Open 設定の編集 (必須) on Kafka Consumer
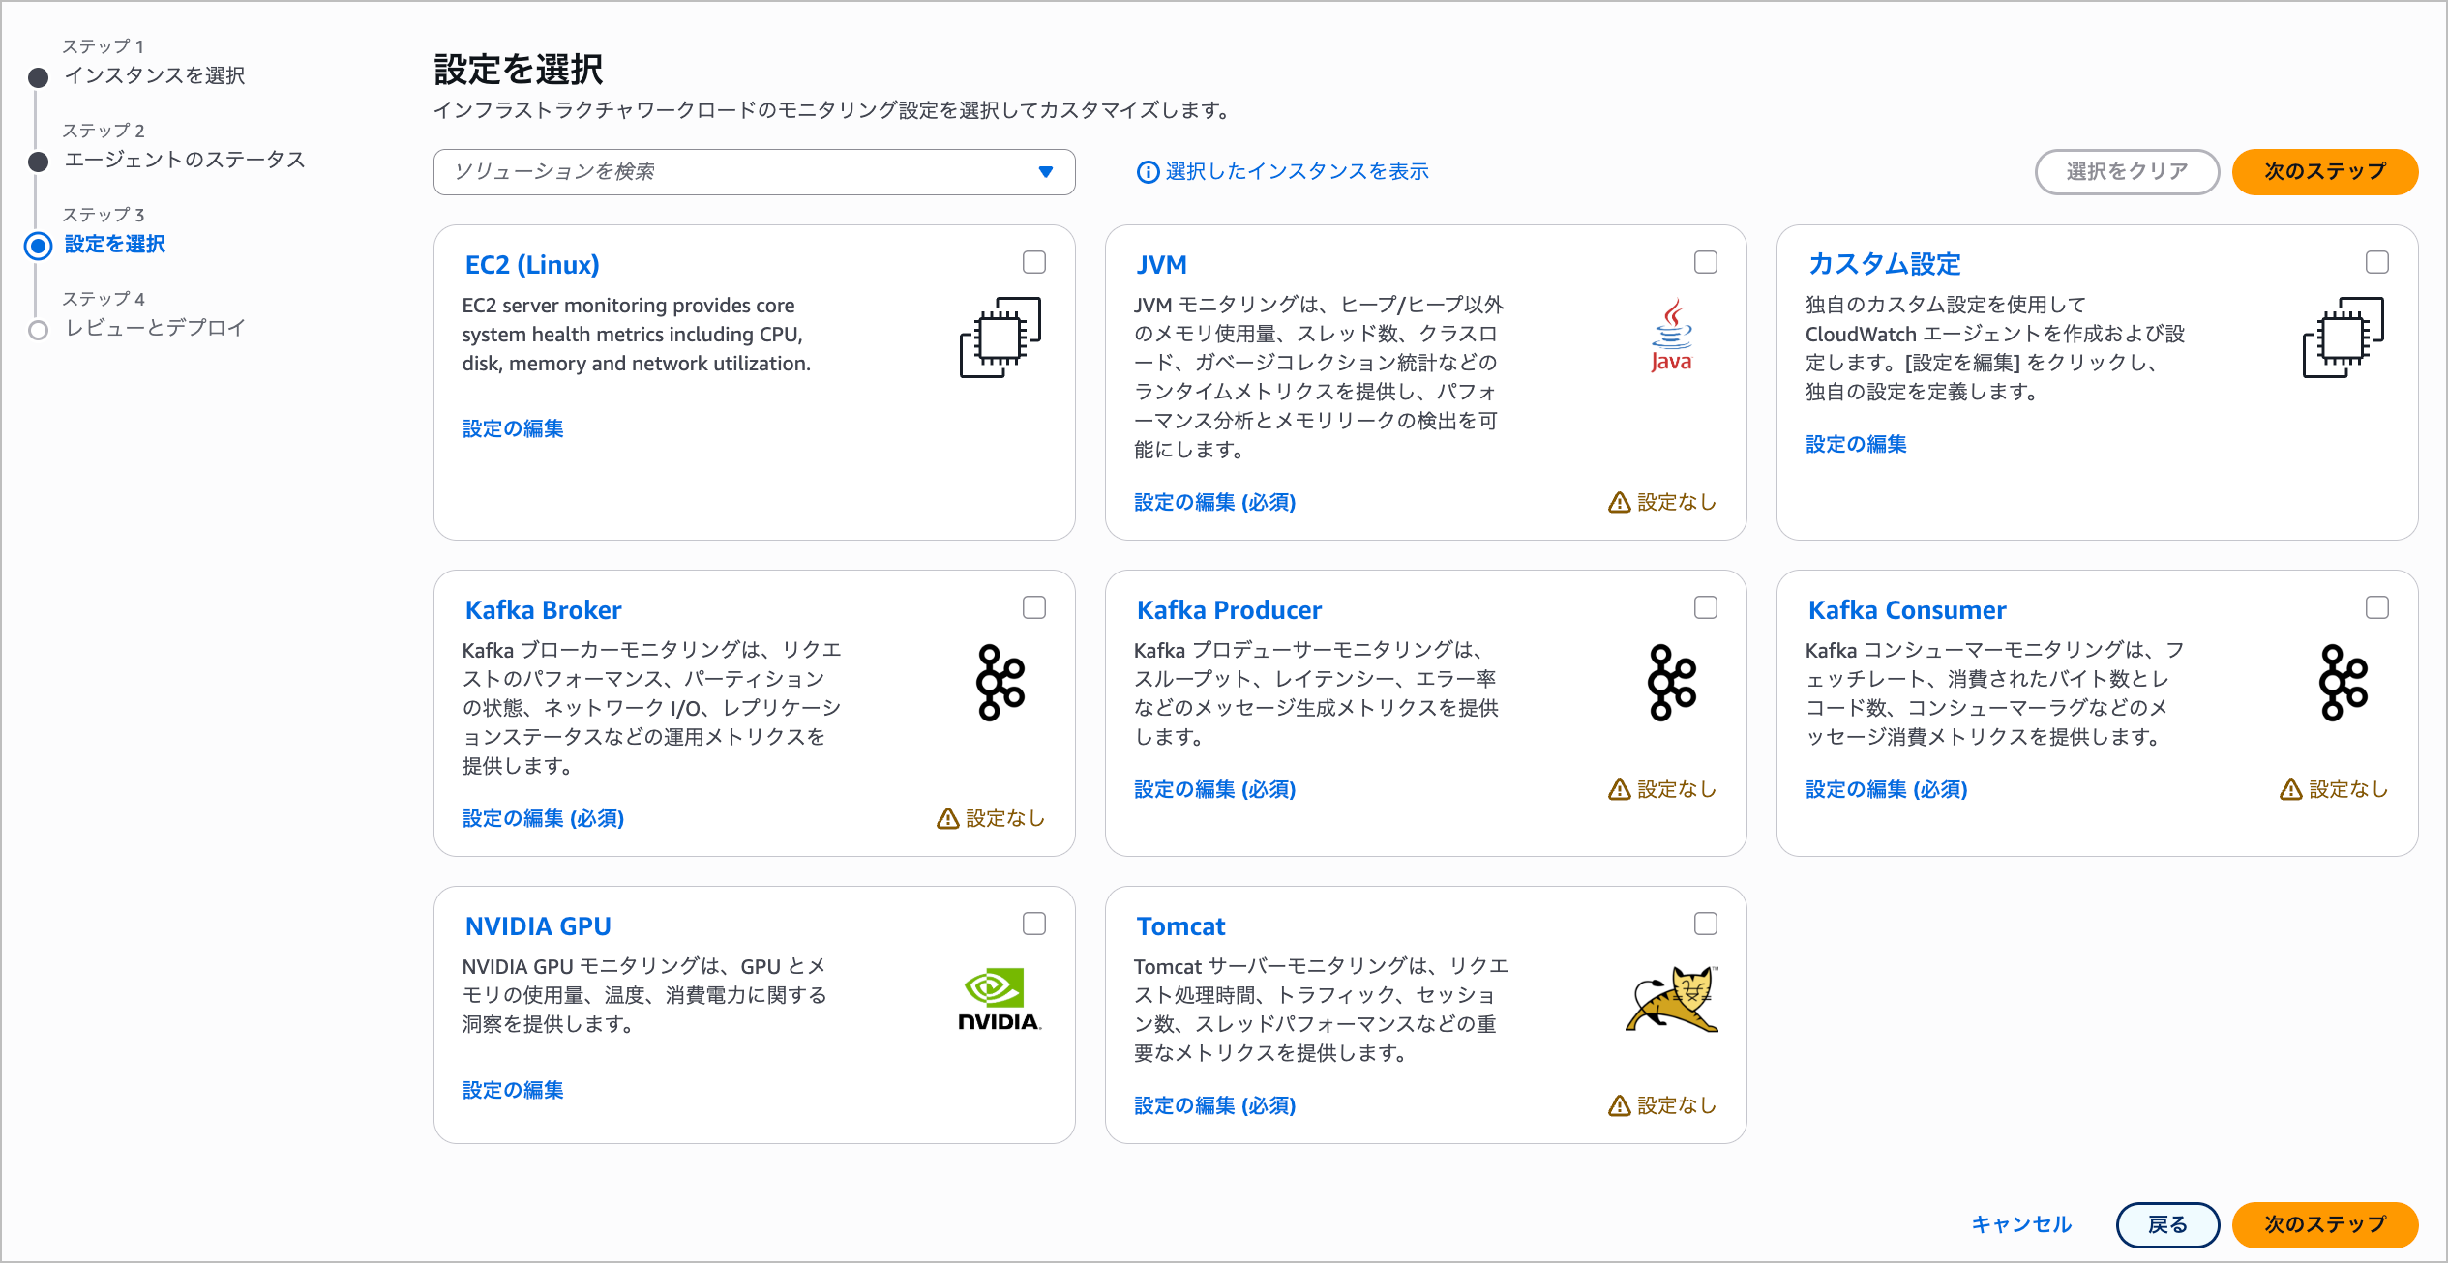This screenshot has height=1263, width=2448. [1885, 789]
